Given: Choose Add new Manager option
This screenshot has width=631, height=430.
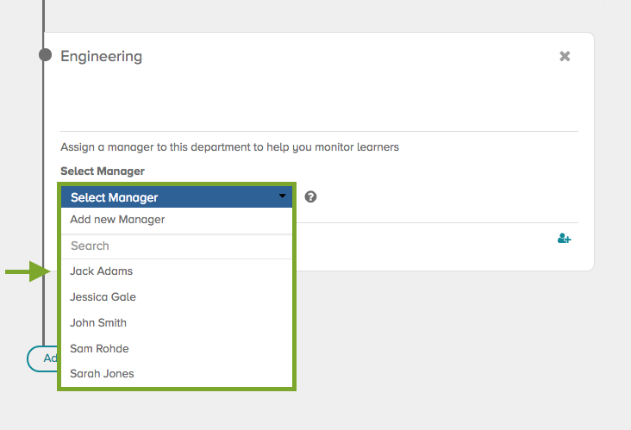Looking at the screenshot, I should pos(117,220).
